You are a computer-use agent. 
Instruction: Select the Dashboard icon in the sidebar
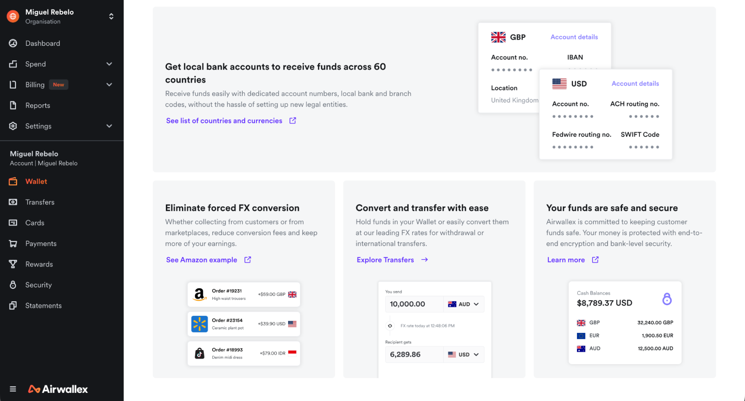tap(13, 43)
